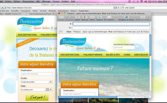Open the Navigateur de photos
The image size is (167, 103).
(x=126, y=17)
